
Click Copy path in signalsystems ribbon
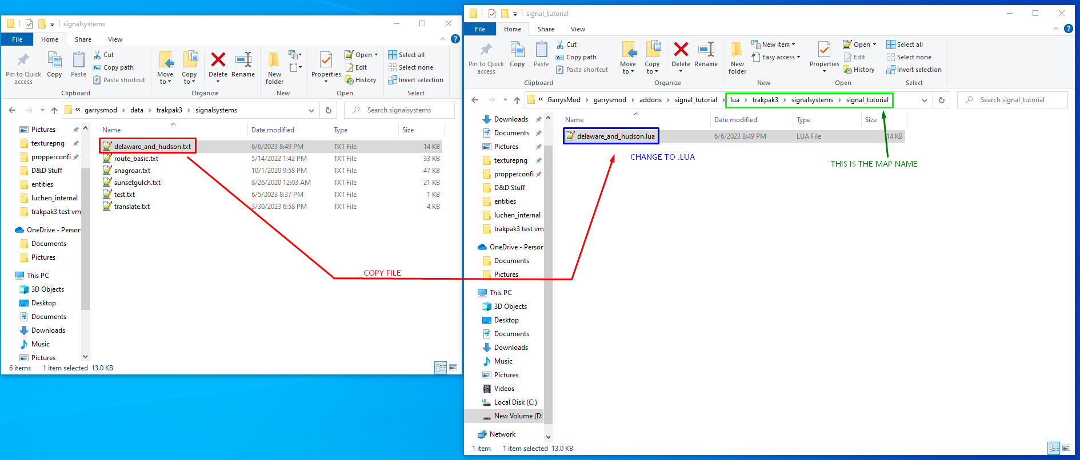coord(113,67)
